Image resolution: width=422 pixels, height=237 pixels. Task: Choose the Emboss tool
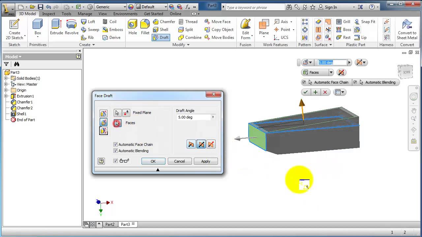[113, 30]
